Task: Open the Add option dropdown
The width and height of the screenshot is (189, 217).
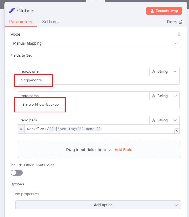Action: pyautogui.click(x=98, y=205)
